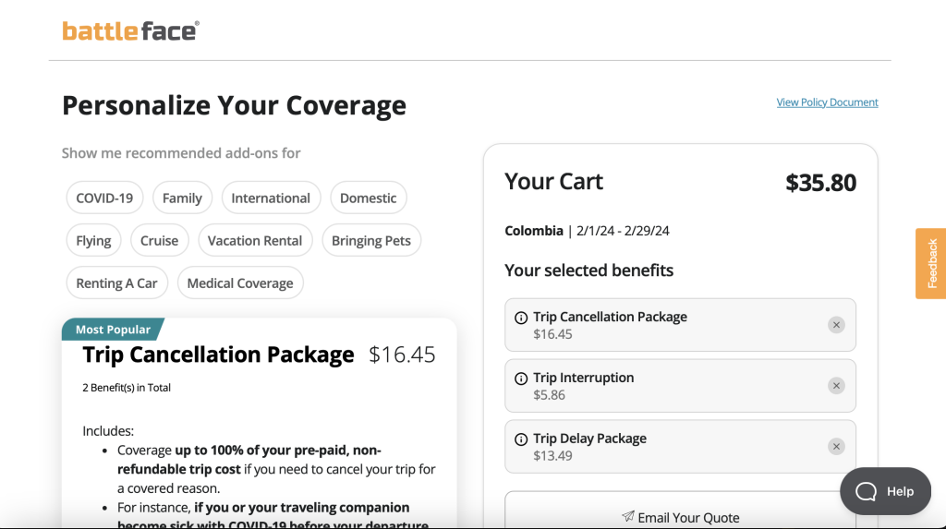This screenshot has width=946, height=529.
Task: Open the Feedback side tab
Action: [931, 264]
